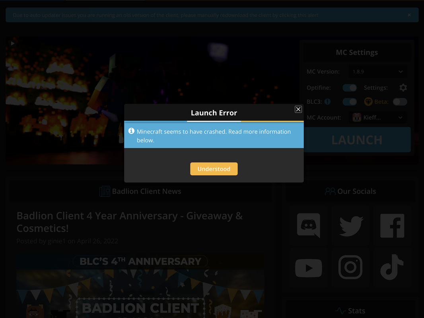The image size is (424, 318).
Task: Open the MC Account dropdown
Action: tap(378, 118)
